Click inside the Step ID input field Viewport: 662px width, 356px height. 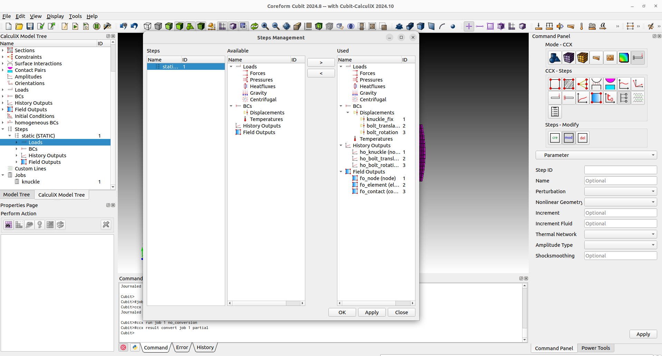[x=620, y=170]
